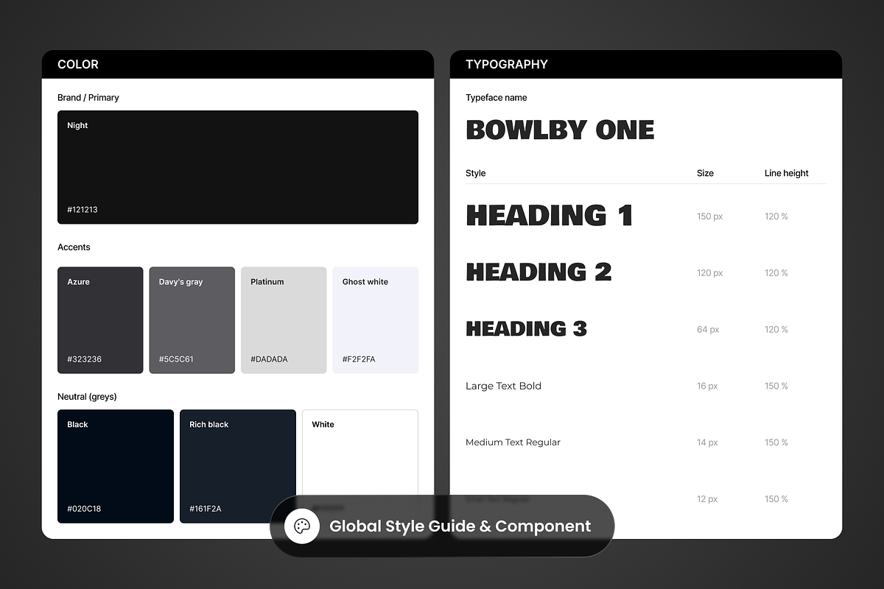The height and width of the screenshot is (589, 884).
Task: Select the Medium Text Regular style row
Action: [513, 442]
